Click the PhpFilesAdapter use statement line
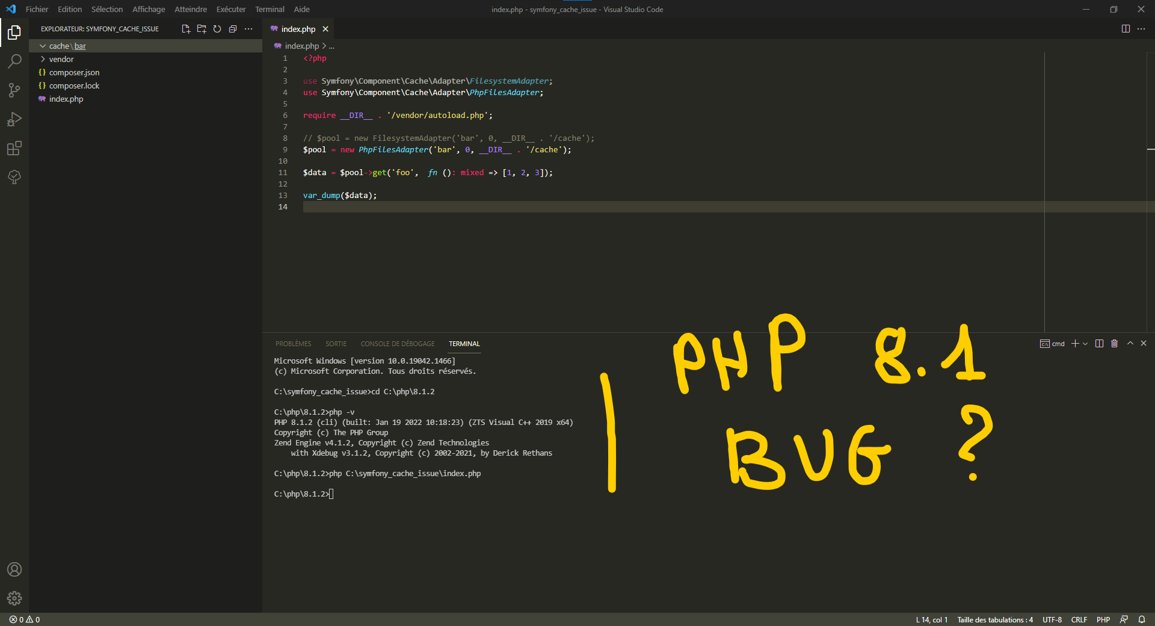1155x626 pixels. point(423,93)
